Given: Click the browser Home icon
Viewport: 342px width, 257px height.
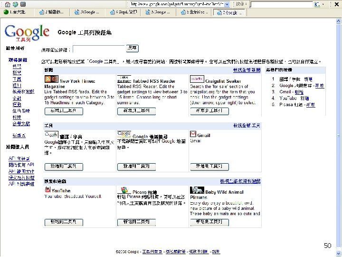Looking at the screenshot, I should (8, 4).
